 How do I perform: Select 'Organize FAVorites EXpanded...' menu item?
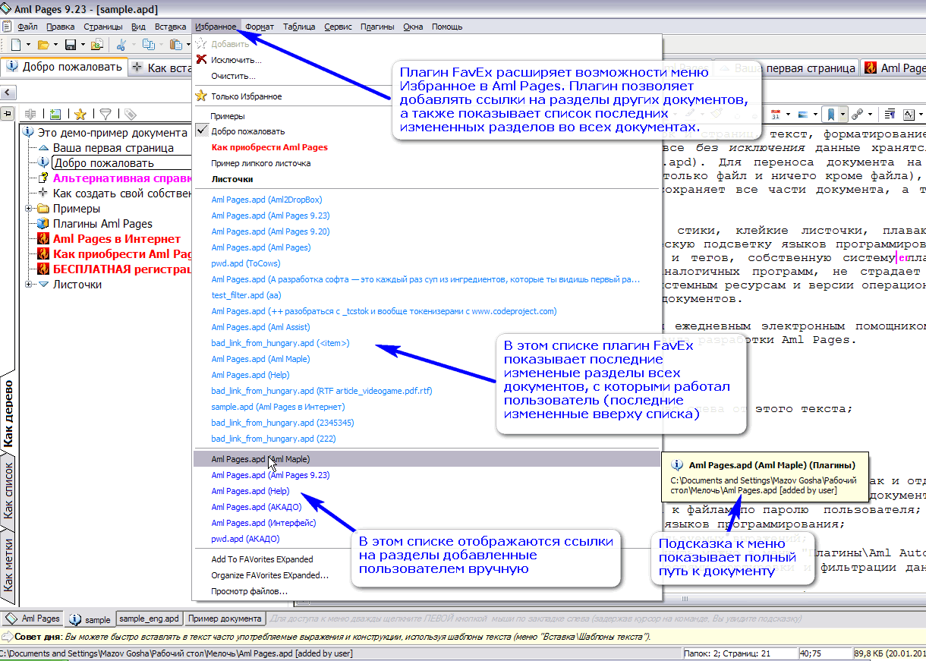coord(269,575)
